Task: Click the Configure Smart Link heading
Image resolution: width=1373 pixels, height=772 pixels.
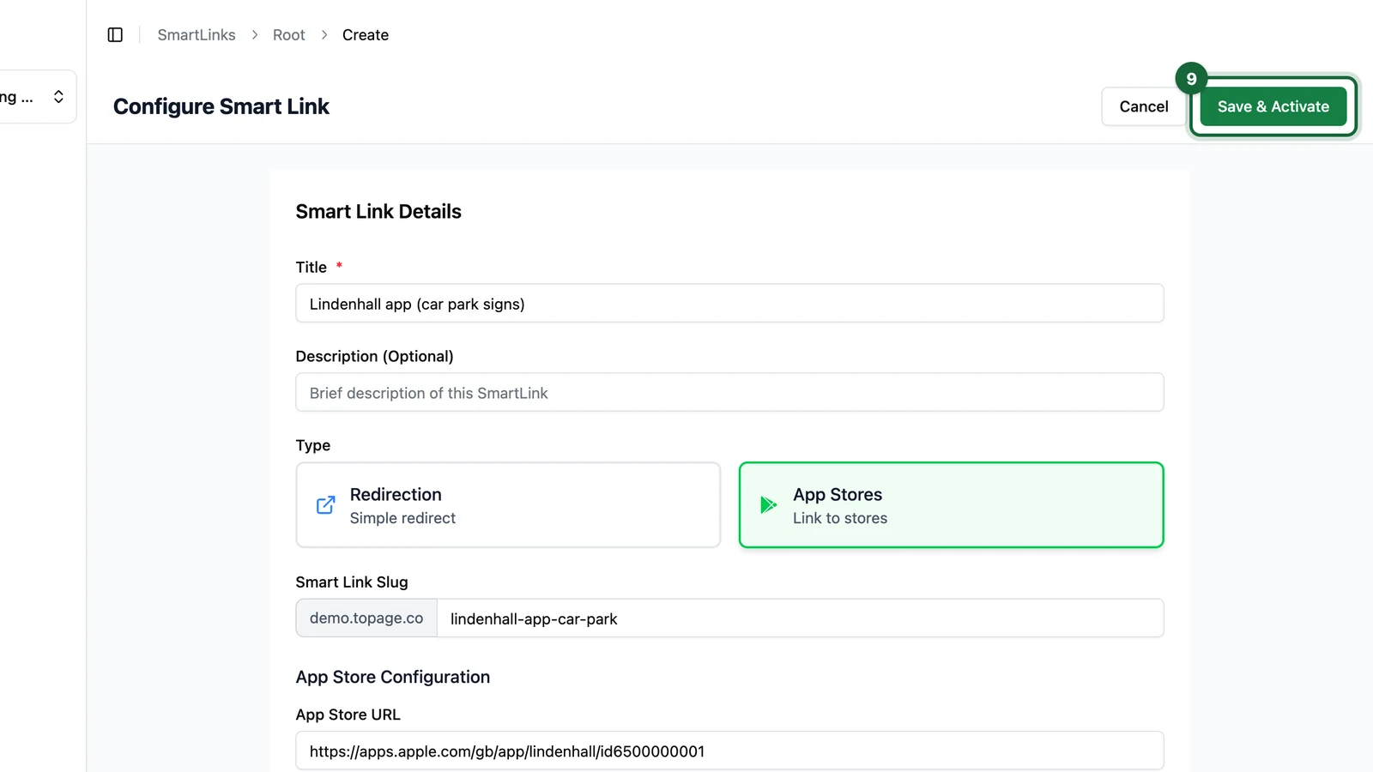Action: [221, 106]
